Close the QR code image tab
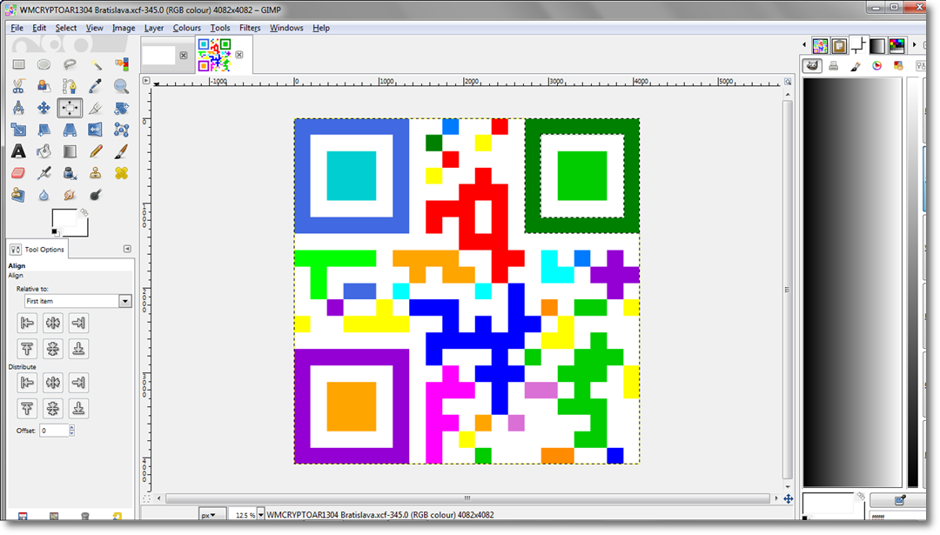940x535 pixels. [x=239, y=55]
